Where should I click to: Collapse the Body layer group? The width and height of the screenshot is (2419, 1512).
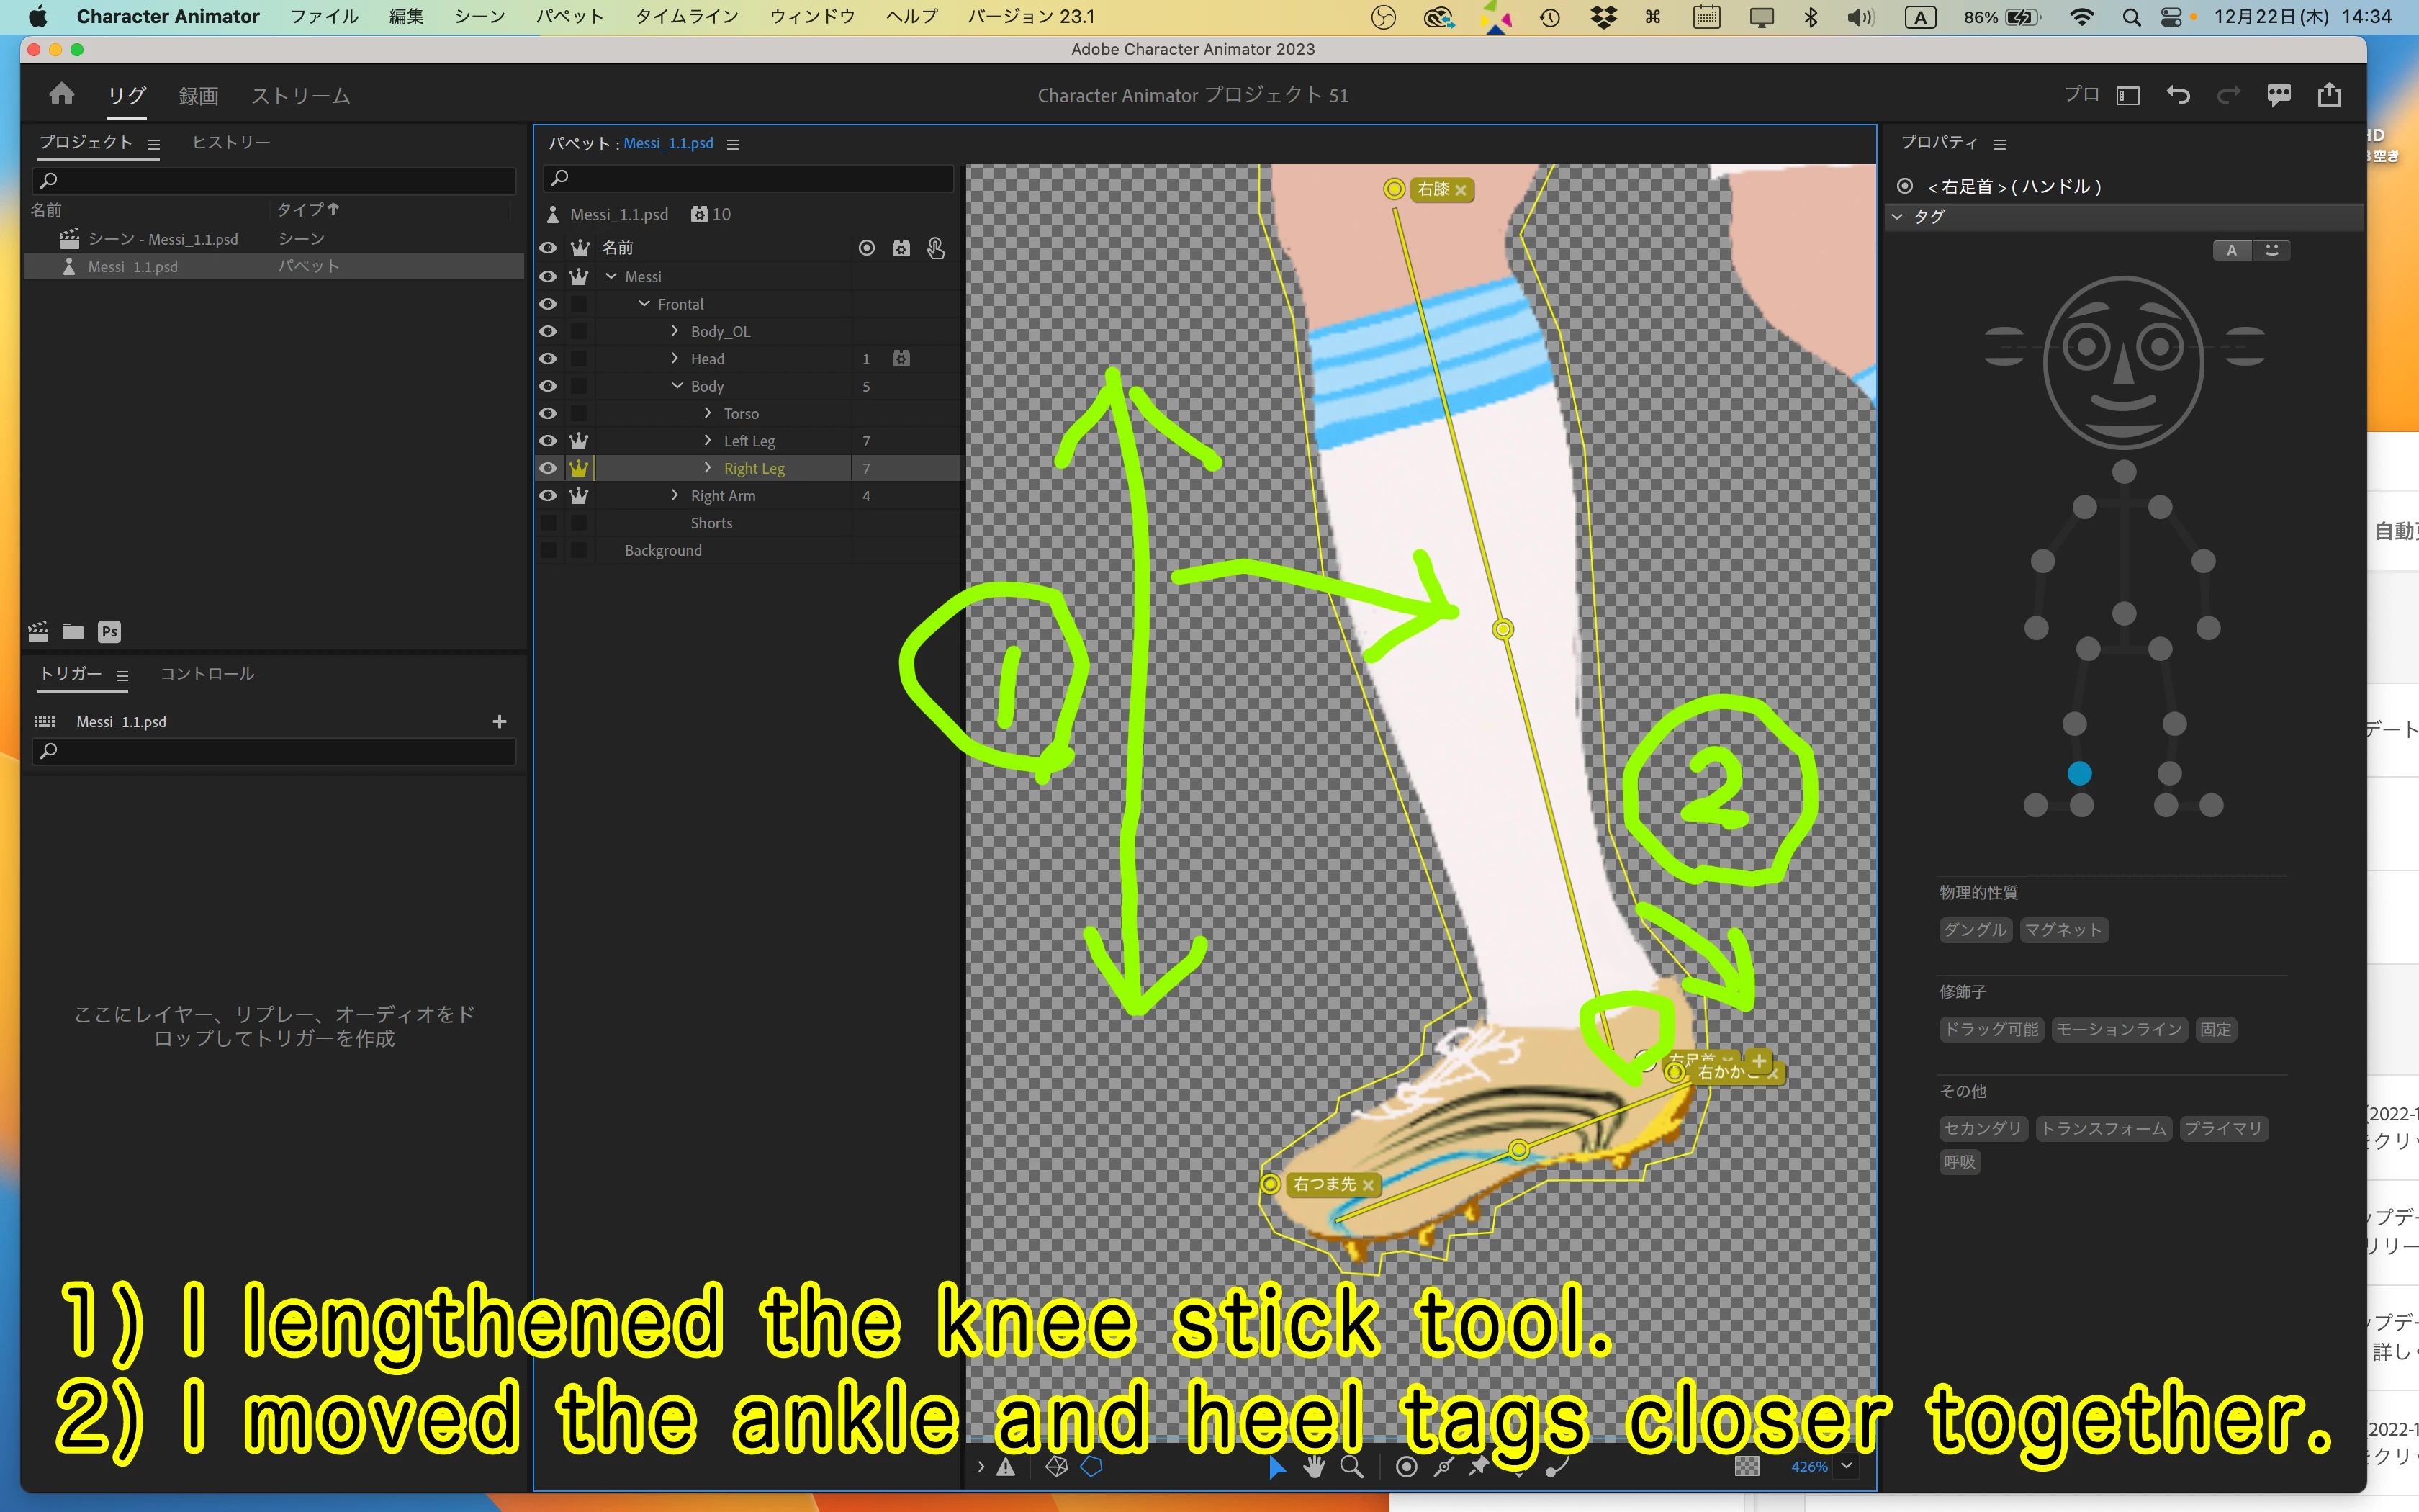[x=677, y=386]
